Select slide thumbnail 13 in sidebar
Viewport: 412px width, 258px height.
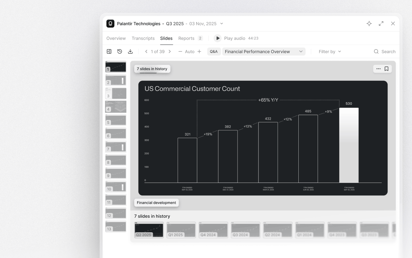[116, 227]
